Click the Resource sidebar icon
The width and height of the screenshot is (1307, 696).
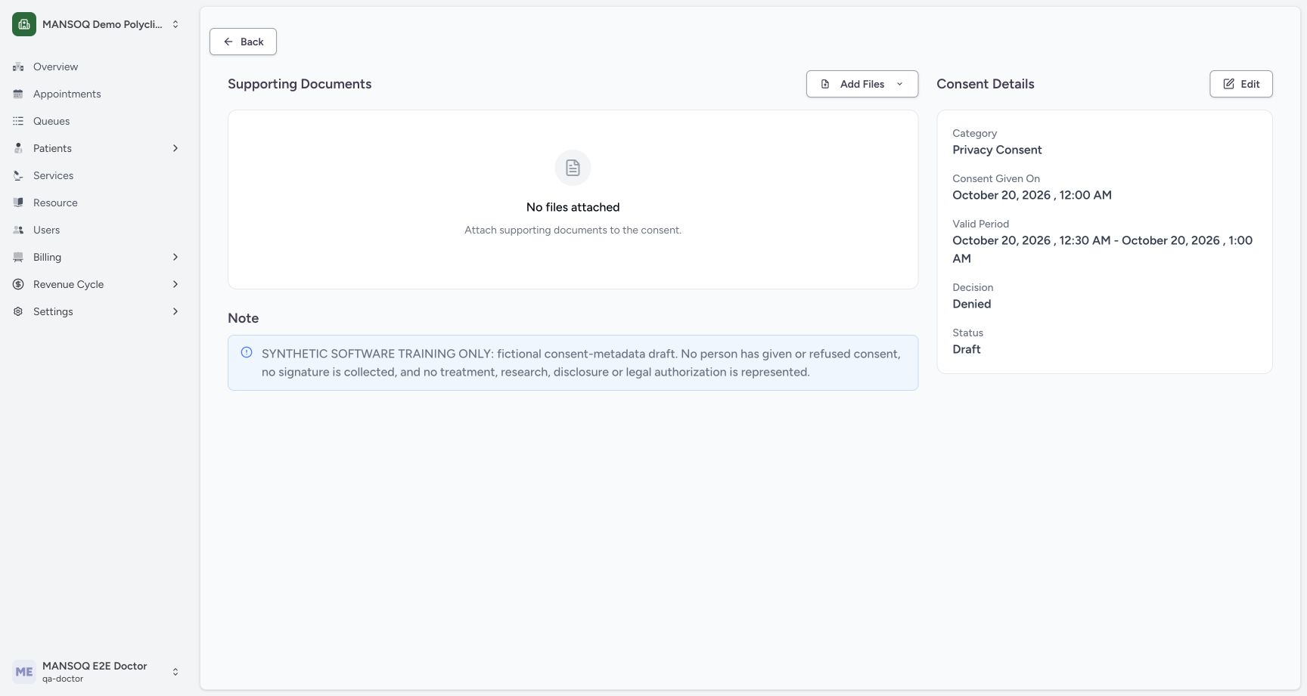[x=18, y=203]
